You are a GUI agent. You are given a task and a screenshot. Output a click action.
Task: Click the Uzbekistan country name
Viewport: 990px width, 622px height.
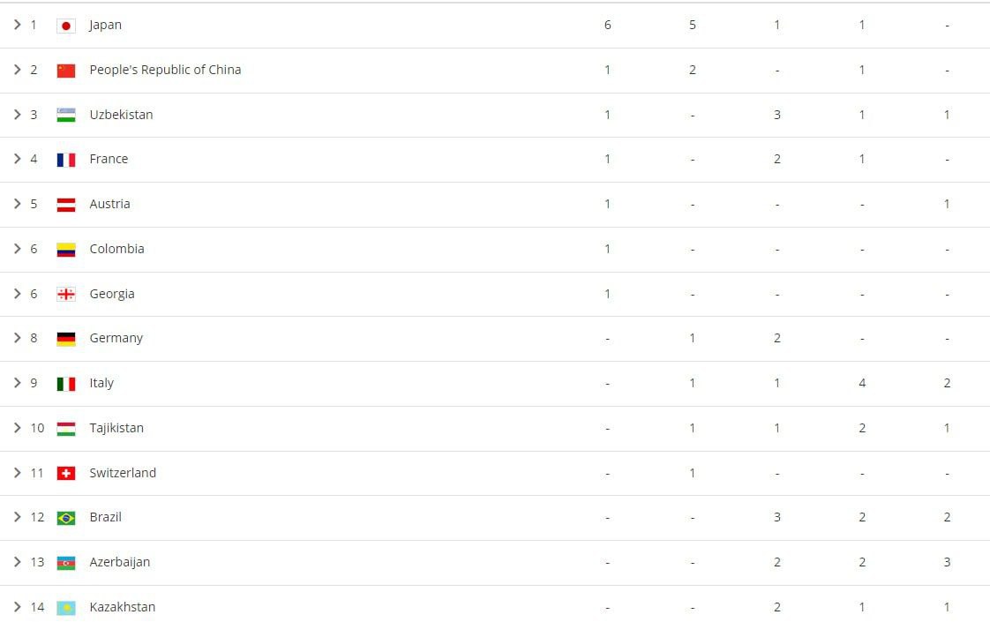(x=121, y=115)
